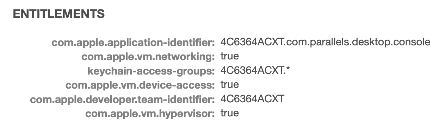Click the 4C6364ACXT.com.parallels.desktop.console value
The height and width of the screenshot is (128, 446).
[325, 42]
